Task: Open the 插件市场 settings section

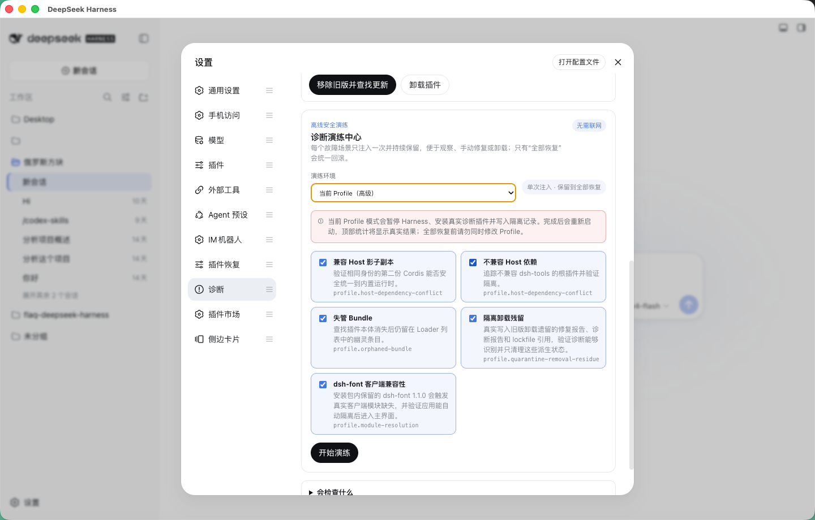Action: tap(232, 314)
